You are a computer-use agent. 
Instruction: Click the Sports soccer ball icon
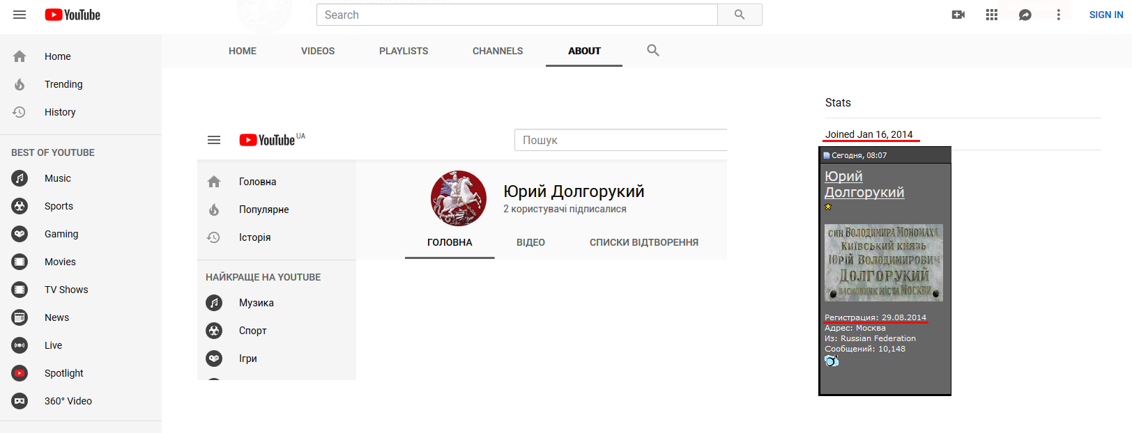[x=20, y=206]
